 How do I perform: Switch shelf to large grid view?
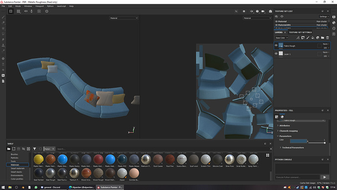click(x=268, y=155)
